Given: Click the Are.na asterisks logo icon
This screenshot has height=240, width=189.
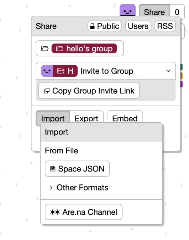Looking at the screenshot, I should tap(55, 212).
